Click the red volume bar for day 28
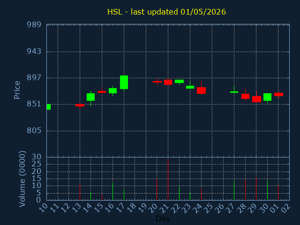Screen dimensions: 300x225 [x=245, y=189]
